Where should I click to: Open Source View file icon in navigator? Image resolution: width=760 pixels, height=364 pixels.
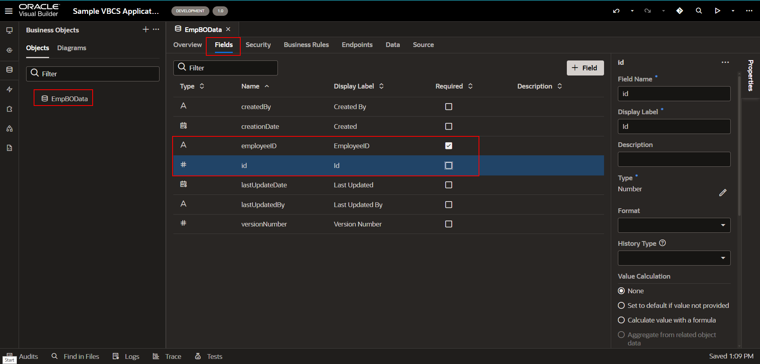pos(9,148)
